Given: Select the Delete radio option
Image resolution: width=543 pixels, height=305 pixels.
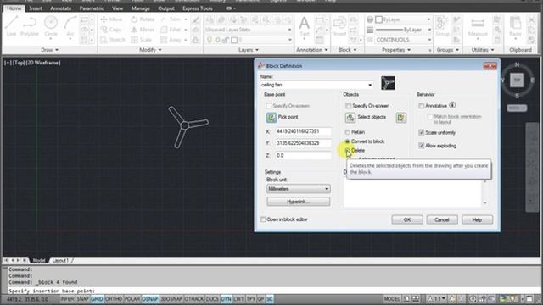Looking at the screenshot, I should (x=347, y=151).
